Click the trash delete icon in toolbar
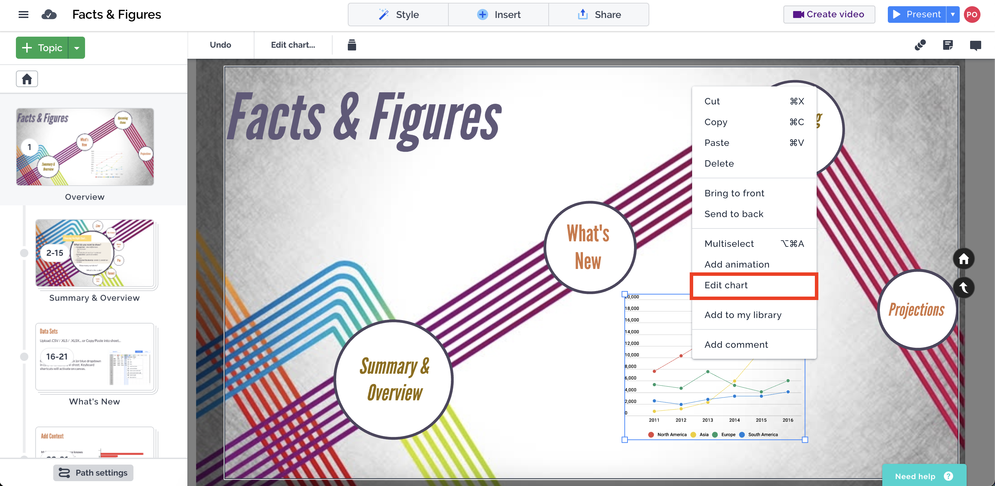This screenshot has height=486, width=995. point(352,45)
